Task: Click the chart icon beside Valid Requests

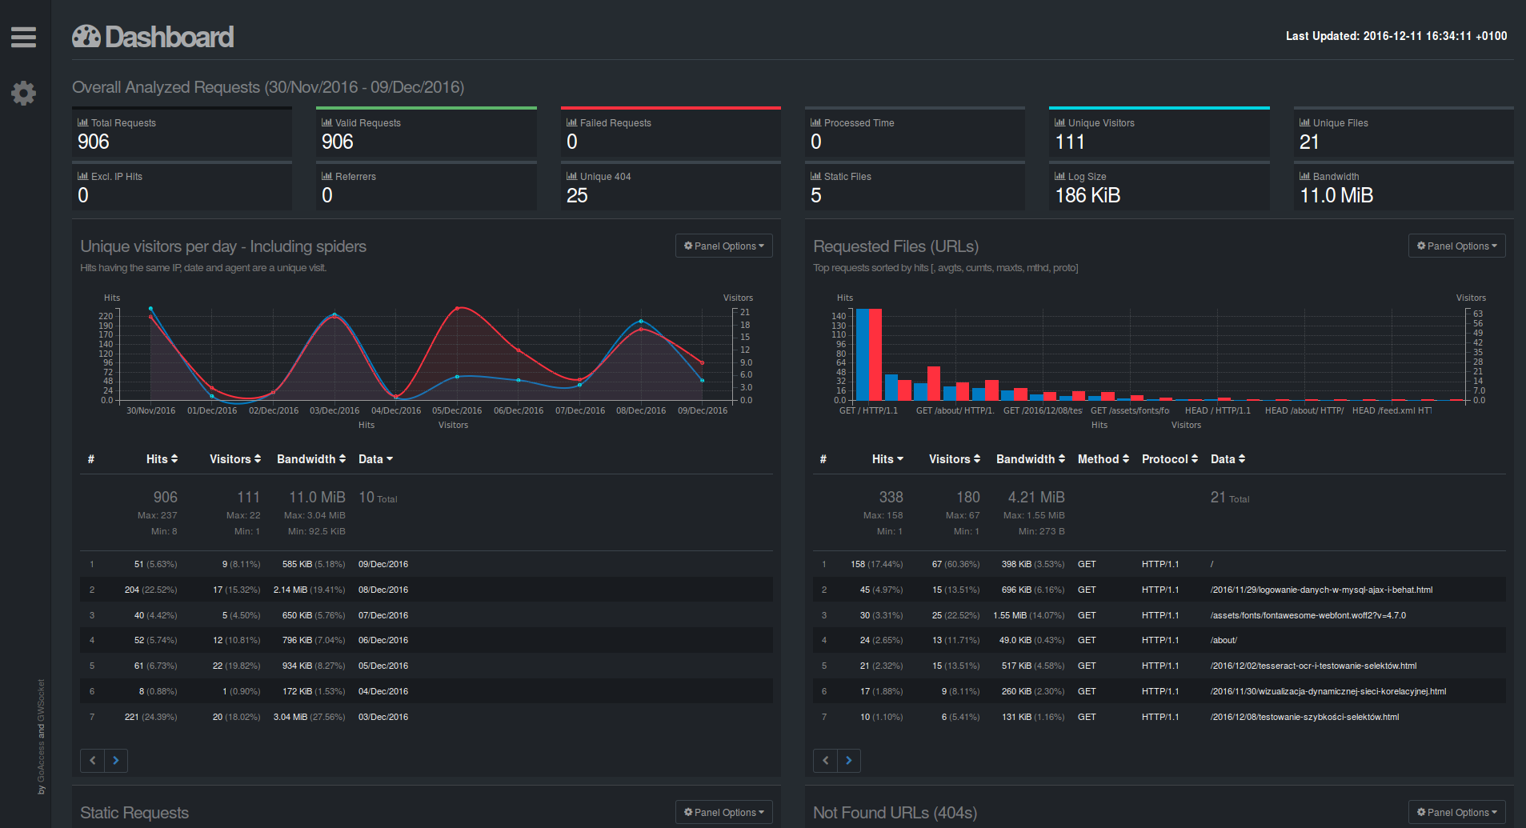Action: 326,122
